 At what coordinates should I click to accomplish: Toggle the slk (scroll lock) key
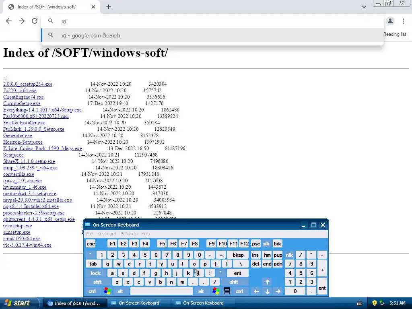pyautogui.click(x=266, y=243)
